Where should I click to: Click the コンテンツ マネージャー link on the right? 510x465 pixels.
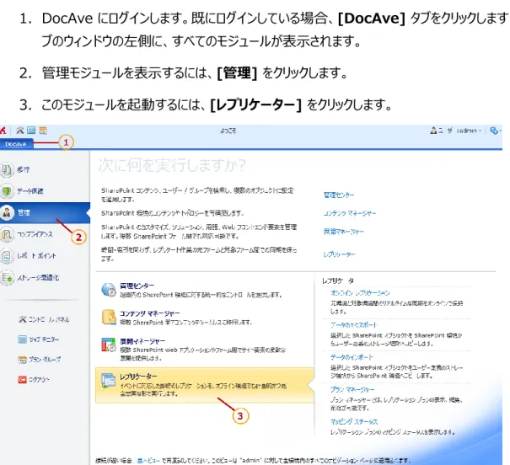pos(349,213)
